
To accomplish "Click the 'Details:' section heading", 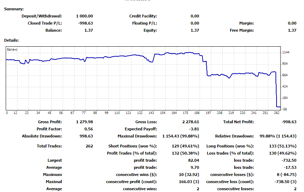I will 11,41.
